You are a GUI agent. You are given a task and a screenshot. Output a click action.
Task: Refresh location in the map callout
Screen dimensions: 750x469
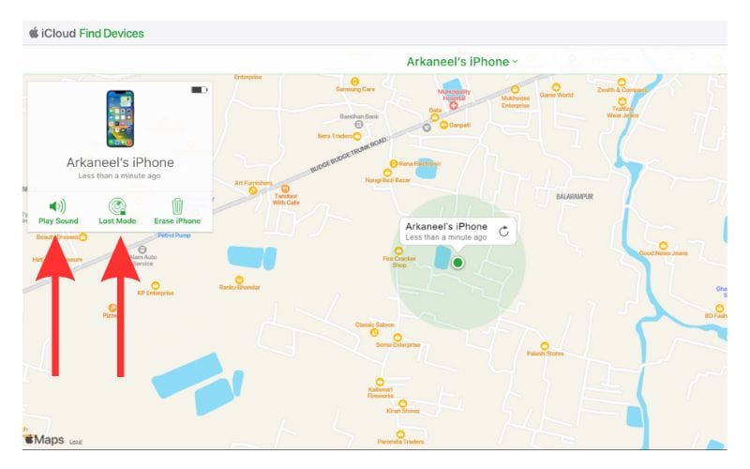coord(503,232)
